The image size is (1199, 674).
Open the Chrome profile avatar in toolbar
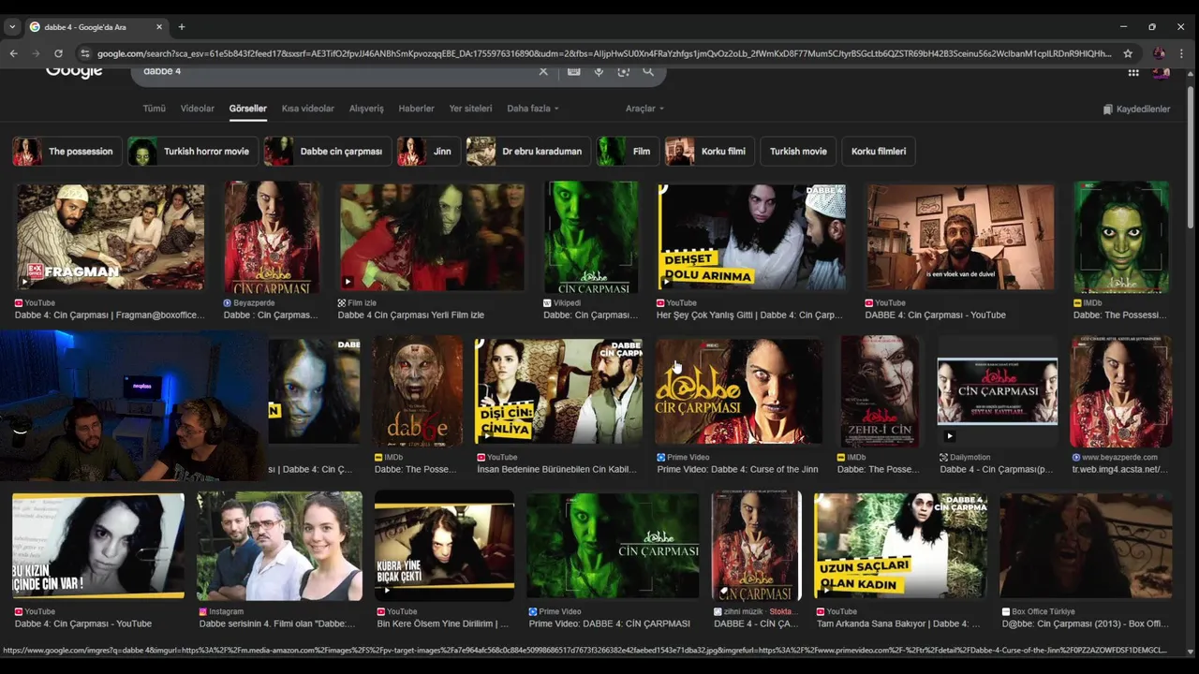coord(1159,53)
